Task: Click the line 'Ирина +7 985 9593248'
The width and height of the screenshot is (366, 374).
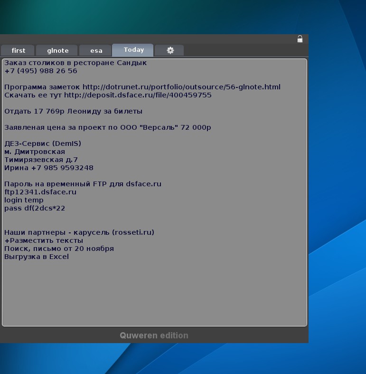Action: (48, 168)
